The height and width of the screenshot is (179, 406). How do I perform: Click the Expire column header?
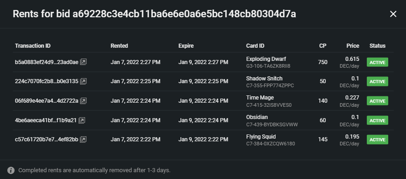pos(186,46)
